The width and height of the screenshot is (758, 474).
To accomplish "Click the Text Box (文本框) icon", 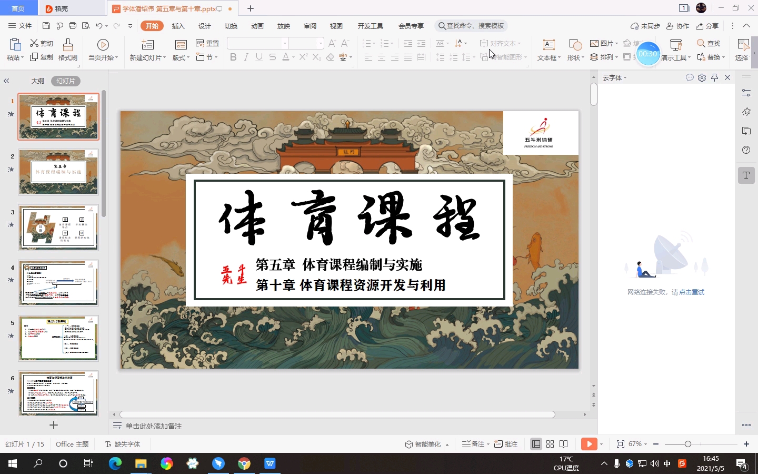I will [x=548, y=45].
